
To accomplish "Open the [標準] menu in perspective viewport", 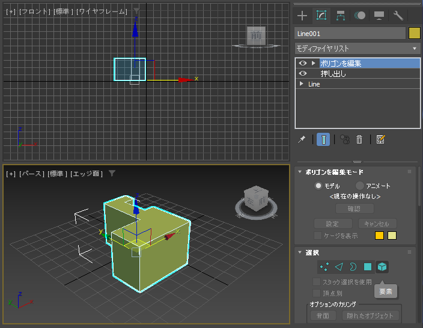I will pyautogui.click(x=57, y=174).
